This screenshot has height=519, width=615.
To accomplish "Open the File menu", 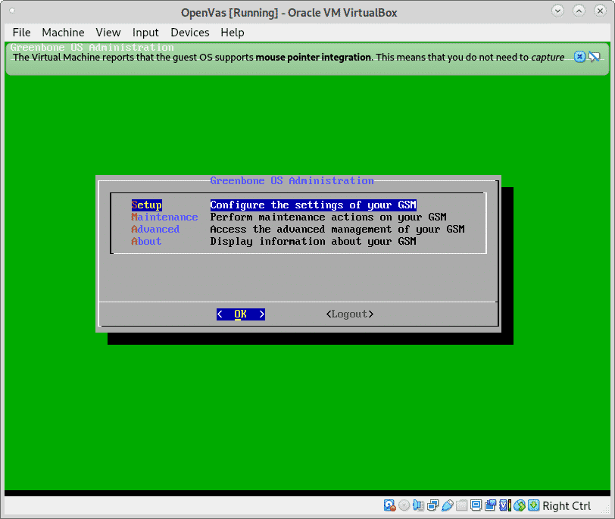I will point(21,32).
